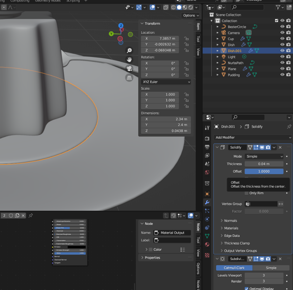The width and height of the screenshot is (293, 290).
Task: Toggle X-ray display icon
Action: pyautogui.click(x=166, y=7)
